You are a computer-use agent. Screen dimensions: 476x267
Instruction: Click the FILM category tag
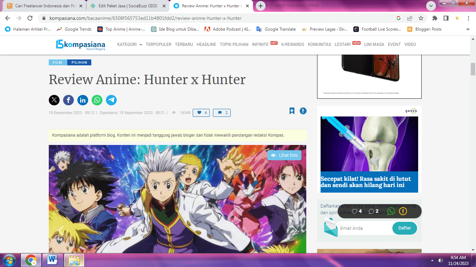coord(57,63)
